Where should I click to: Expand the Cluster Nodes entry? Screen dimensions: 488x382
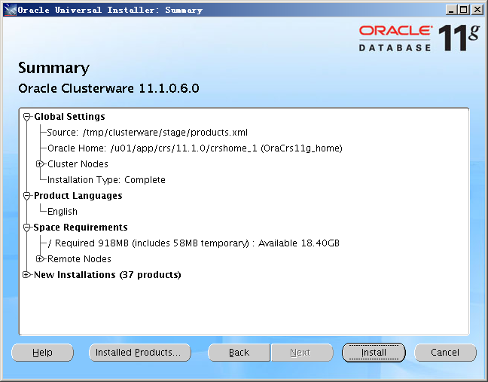tap(40, 164)
